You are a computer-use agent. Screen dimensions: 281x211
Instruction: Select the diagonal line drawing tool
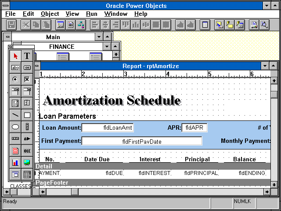point(15,115)
